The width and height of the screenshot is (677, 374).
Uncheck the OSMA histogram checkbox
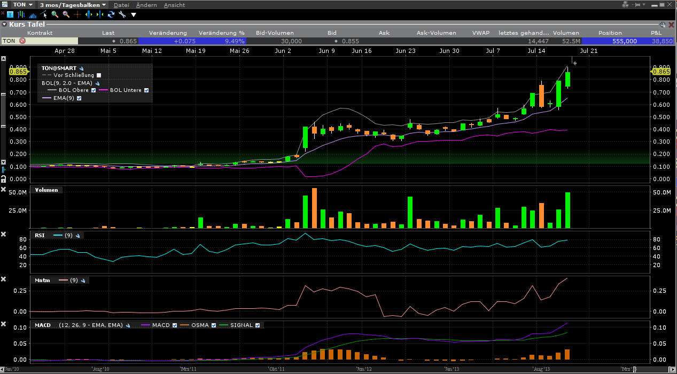pos(214,325)
